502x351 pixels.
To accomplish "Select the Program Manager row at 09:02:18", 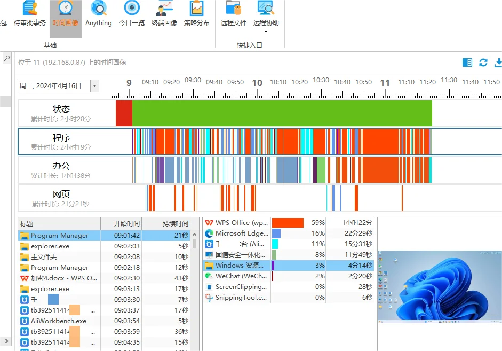I will click(x=105, y=267).
